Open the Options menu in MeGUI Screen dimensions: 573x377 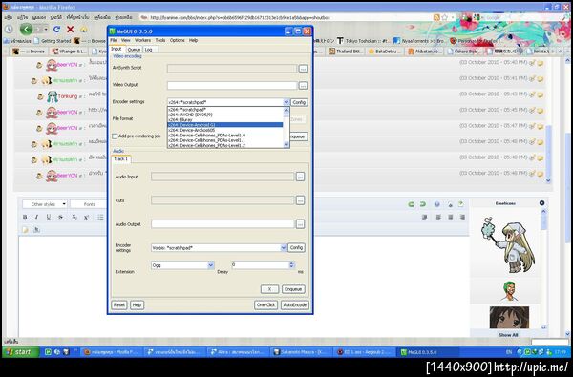[x=177, y=40]
